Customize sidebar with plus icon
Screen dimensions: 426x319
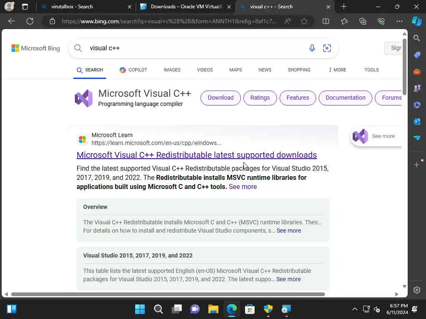417,164
